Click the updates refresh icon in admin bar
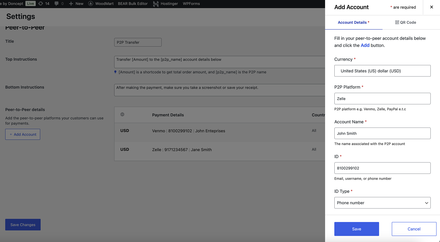 41,3
